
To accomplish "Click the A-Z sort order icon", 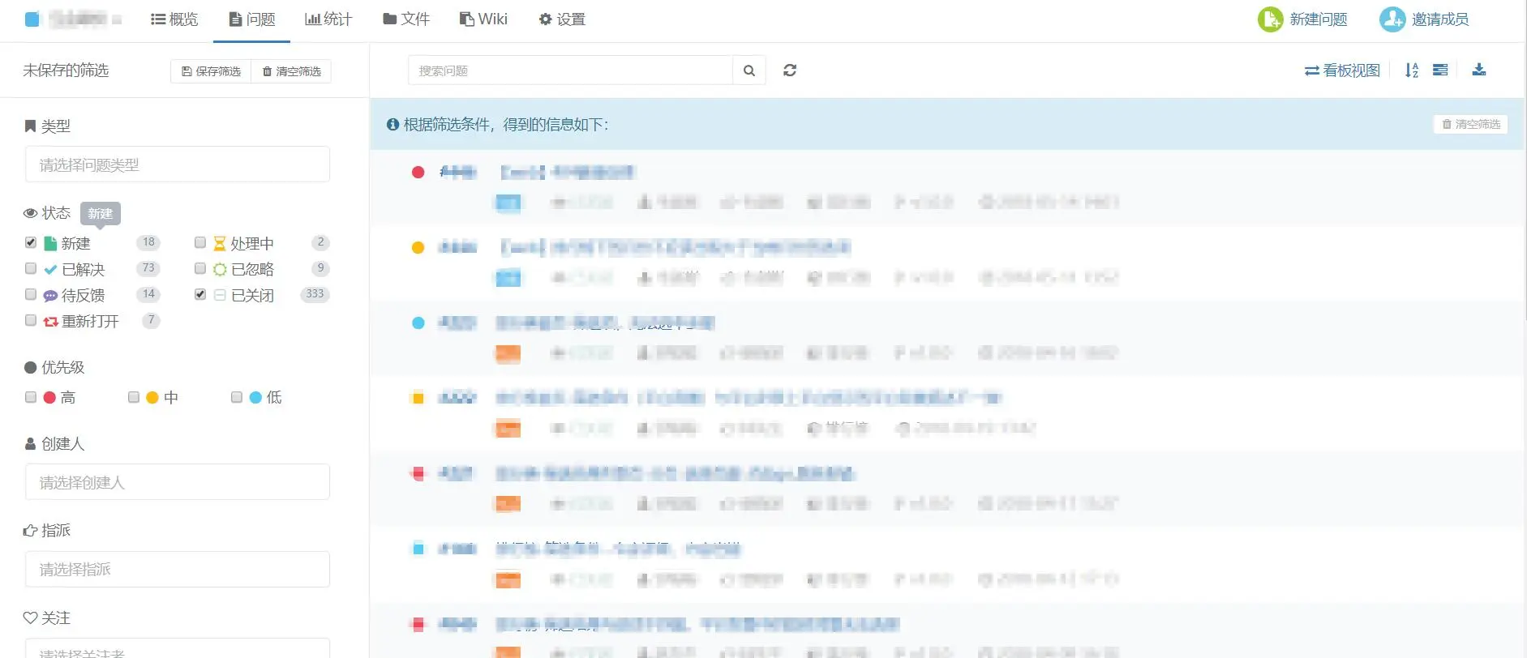I will coord(1412,70).
